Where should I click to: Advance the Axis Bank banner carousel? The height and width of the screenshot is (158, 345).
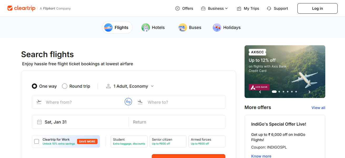point(309,92)
